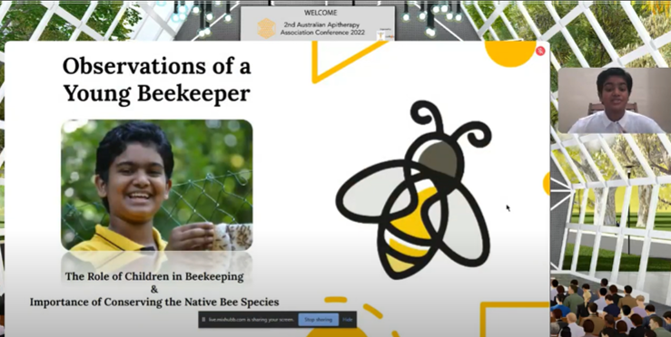This screenshot has width=671, height=337.
Task: Click the small organizer logo on welcome banner
Action: [x=380, y=36]
